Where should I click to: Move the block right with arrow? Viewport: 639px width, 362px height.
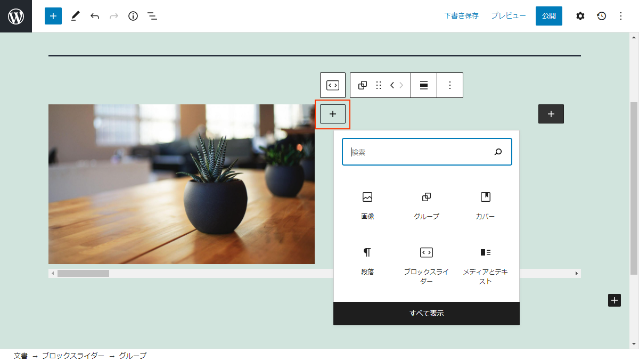402,85
